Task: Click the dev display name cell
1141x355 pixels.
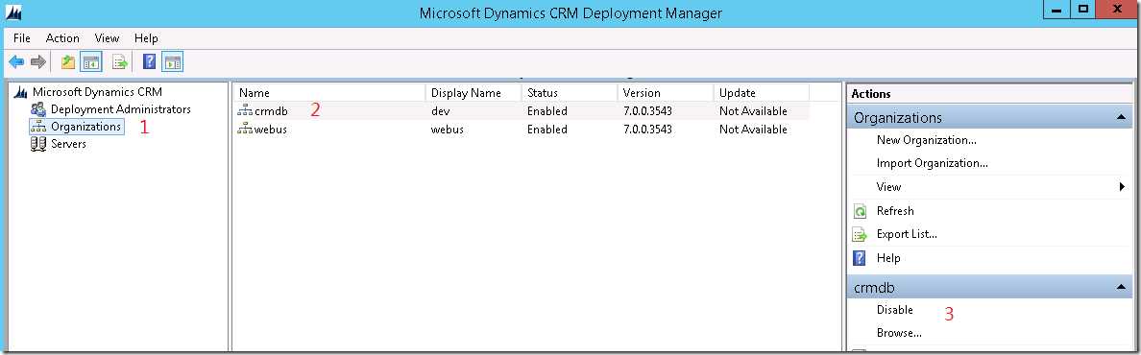Action: (x=441, y=111)
